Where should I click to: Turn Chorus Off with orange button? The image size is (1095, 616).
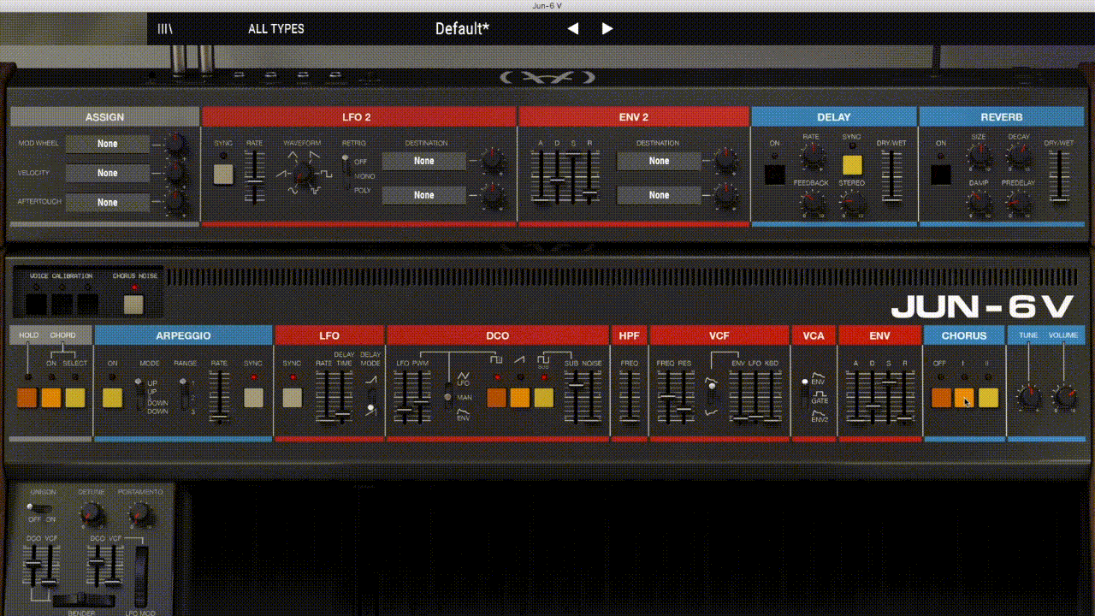[x=942, y=398]
